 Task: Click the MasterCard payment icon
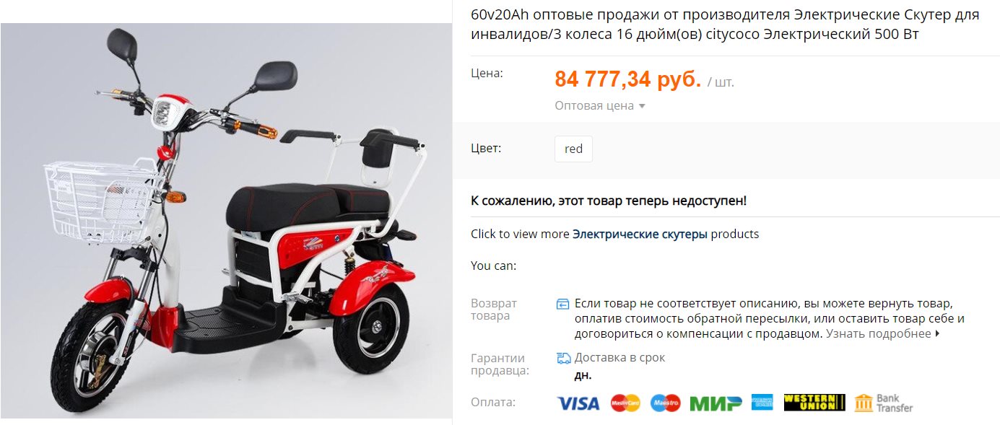click(625, 403)
